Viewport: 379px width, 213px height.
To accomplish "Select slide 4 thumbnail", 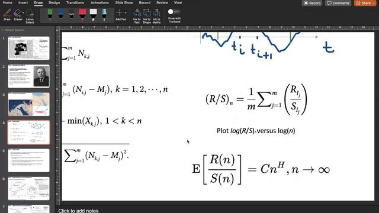I will (x=28, y=133).
